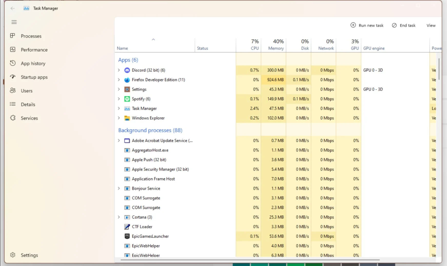Click the Bonjour Service icon
Image resolution: width=447 pixels, height=266 pixels.
(x=127, y=188)
